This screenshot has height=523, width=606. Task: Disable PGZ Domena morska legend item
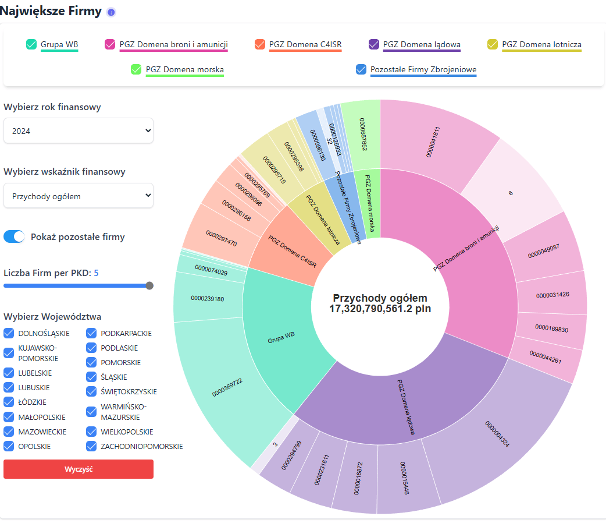137,69
